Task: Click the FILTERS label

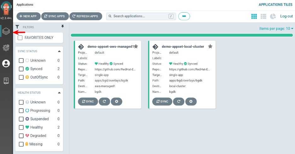Action: coord(28,27)
